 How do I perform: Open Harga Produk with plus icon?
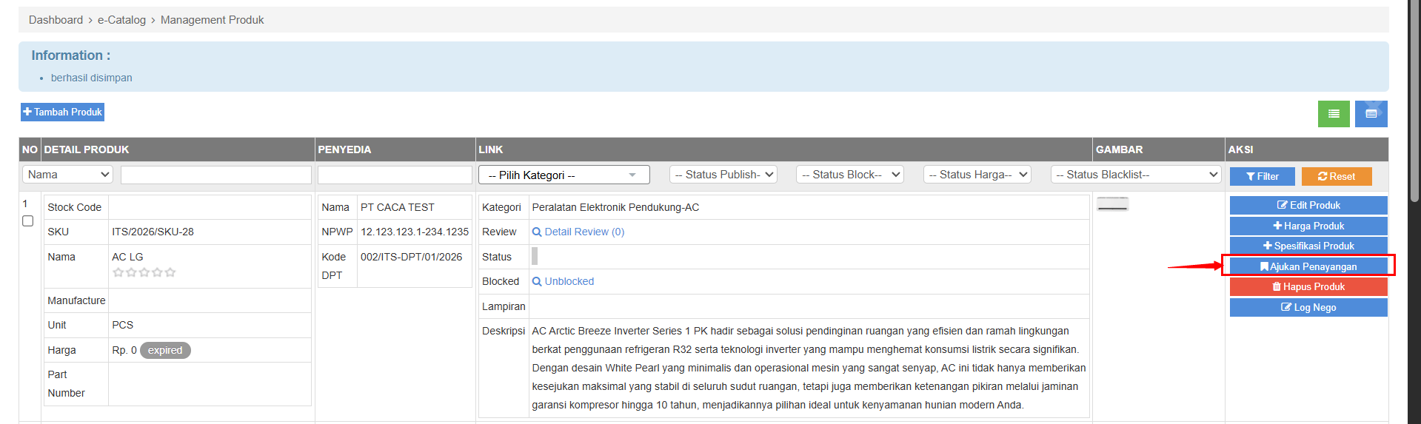[x=1308, y=226]
